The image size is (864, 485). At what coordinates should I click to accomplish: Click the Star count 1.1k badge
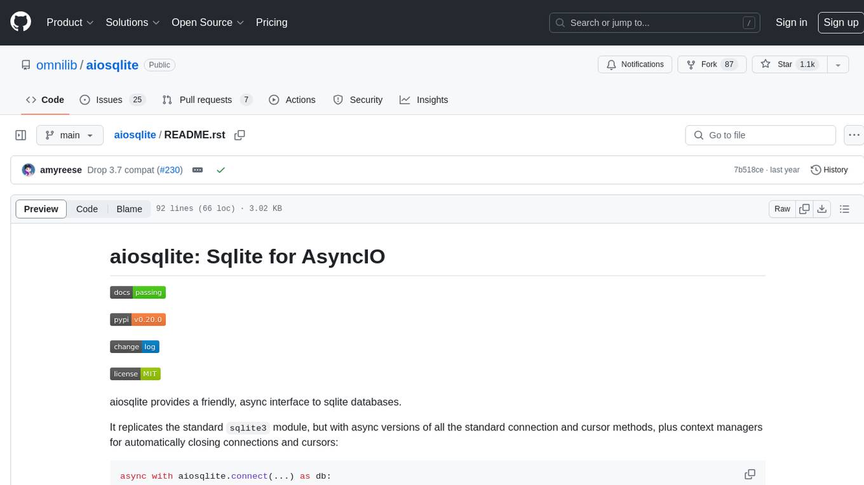pos(807,65)
